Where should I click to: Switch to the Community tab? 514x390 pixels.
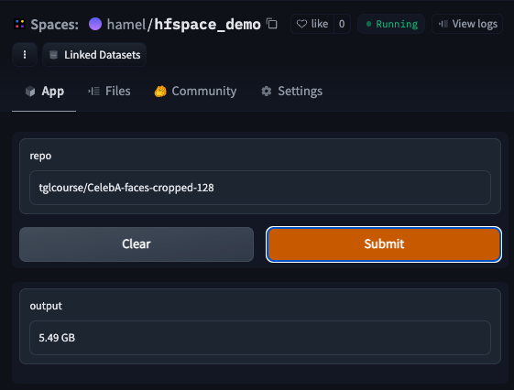click(x=195, y=91)
